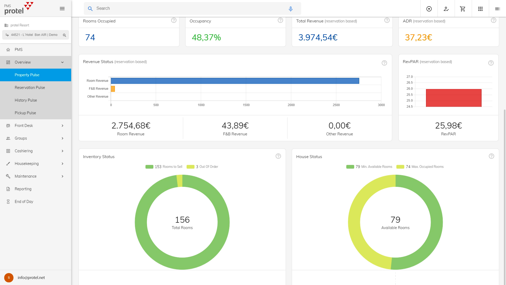Click help icon on House Status card
This screenshot has width=506, height=285.
point(491,156)
